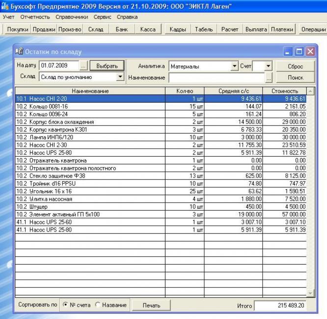Screen dimensions: 327x319
Task: Click the date picker ellipsis button
Action: point(83,66)
